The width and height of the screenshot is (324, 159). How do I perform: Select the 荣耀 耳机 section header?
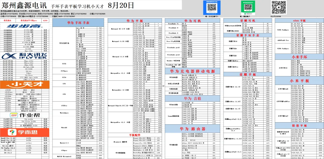click(248, 21)
